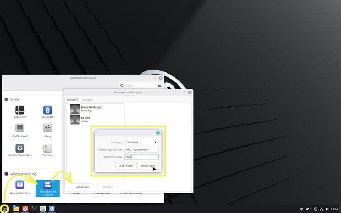Open the removable drives tray icon
341x213 pixels.
316,209
